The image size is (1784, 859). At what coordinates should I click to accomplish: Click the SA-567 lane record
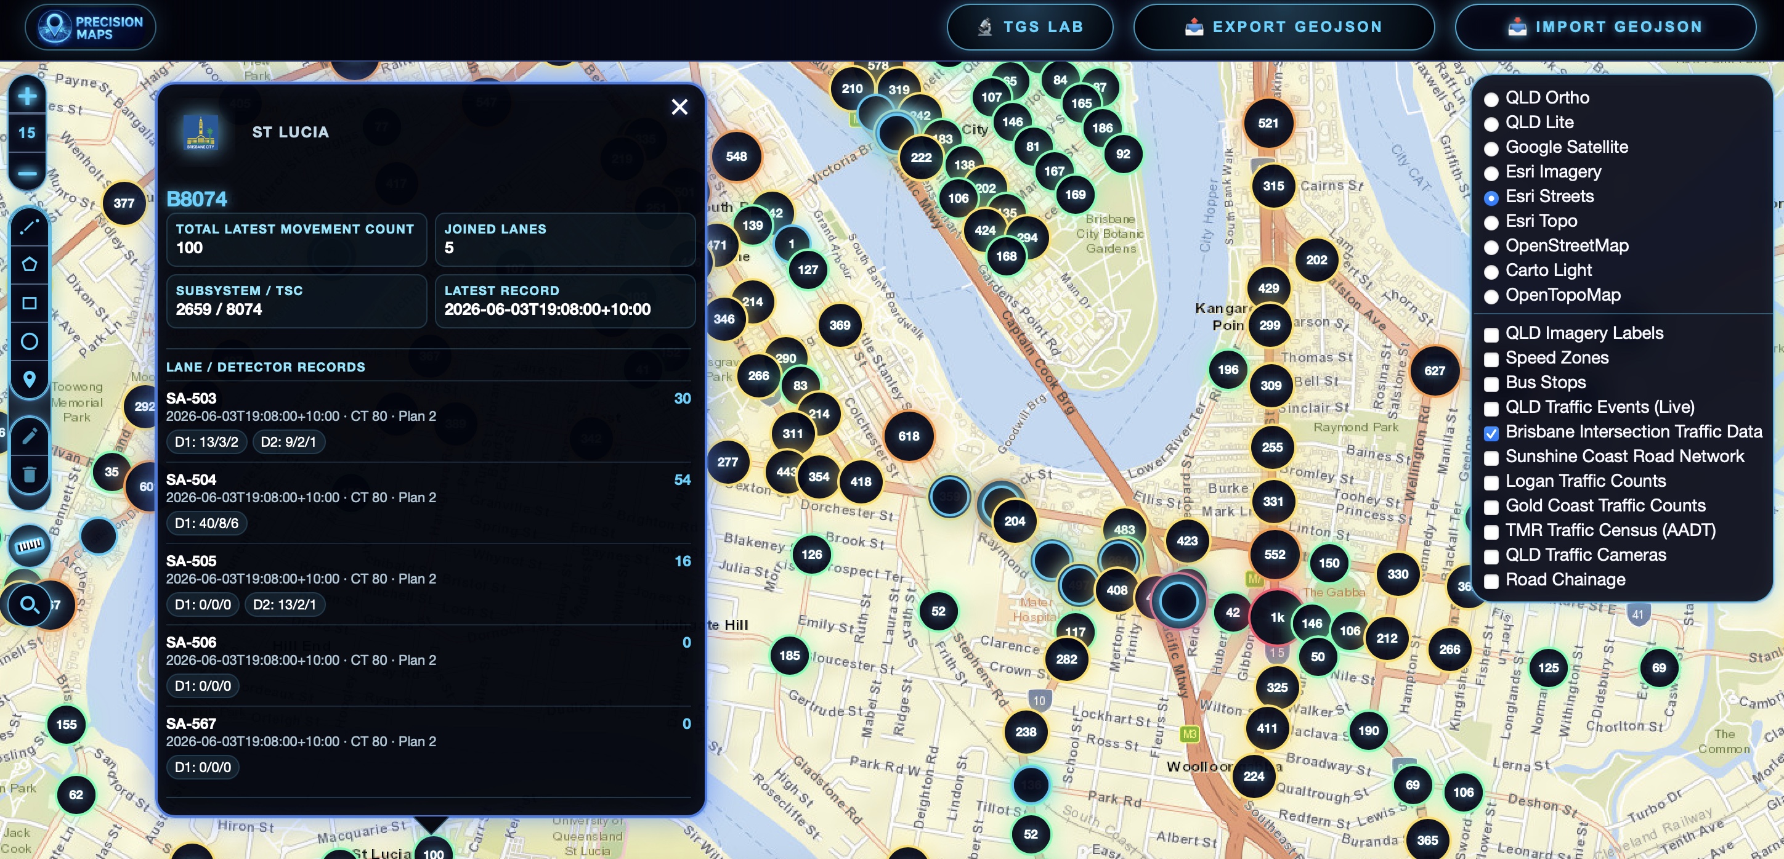click(x=429, y=747)
